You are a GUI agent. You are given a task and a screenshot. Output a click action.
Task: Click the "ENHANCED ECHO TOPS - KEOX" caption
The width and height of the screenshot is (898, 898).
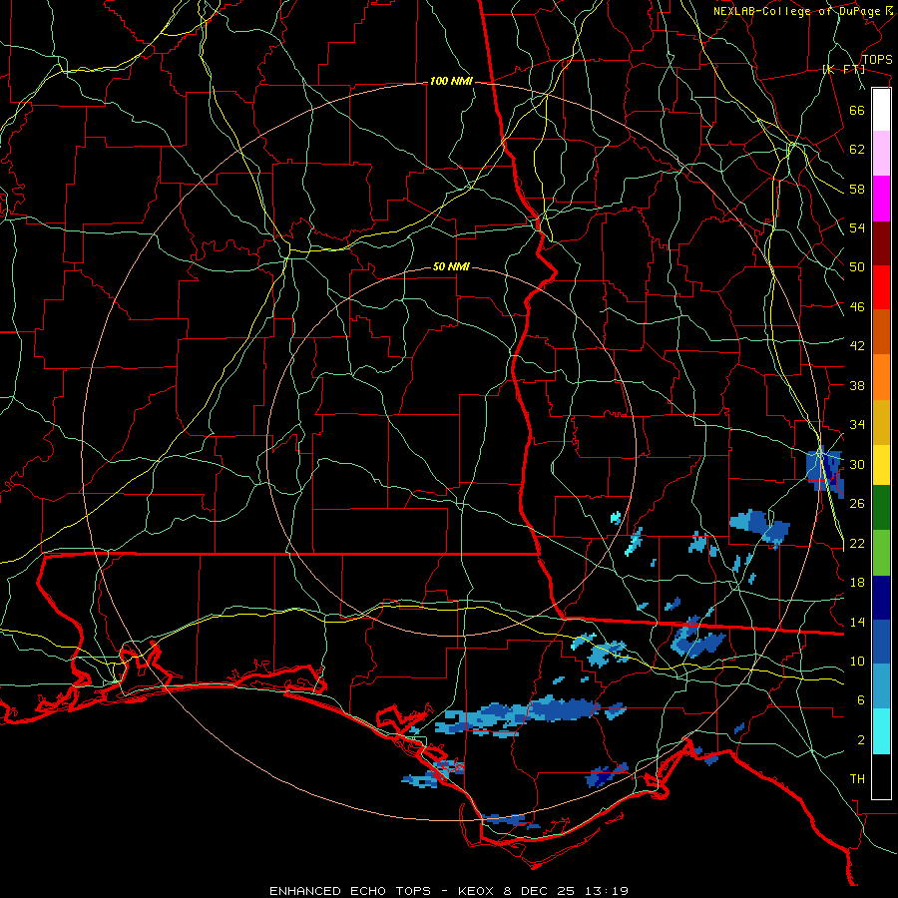click(x=383, y=891)
